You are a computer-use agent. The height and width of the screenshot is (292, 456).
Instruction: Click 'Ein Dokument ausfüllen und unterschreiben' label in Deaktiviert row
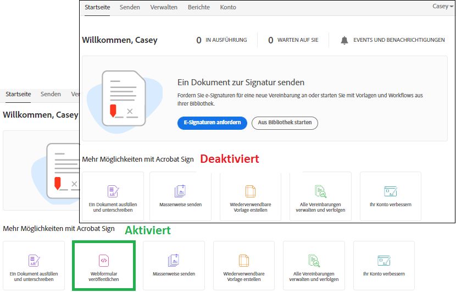coord(113,207)
